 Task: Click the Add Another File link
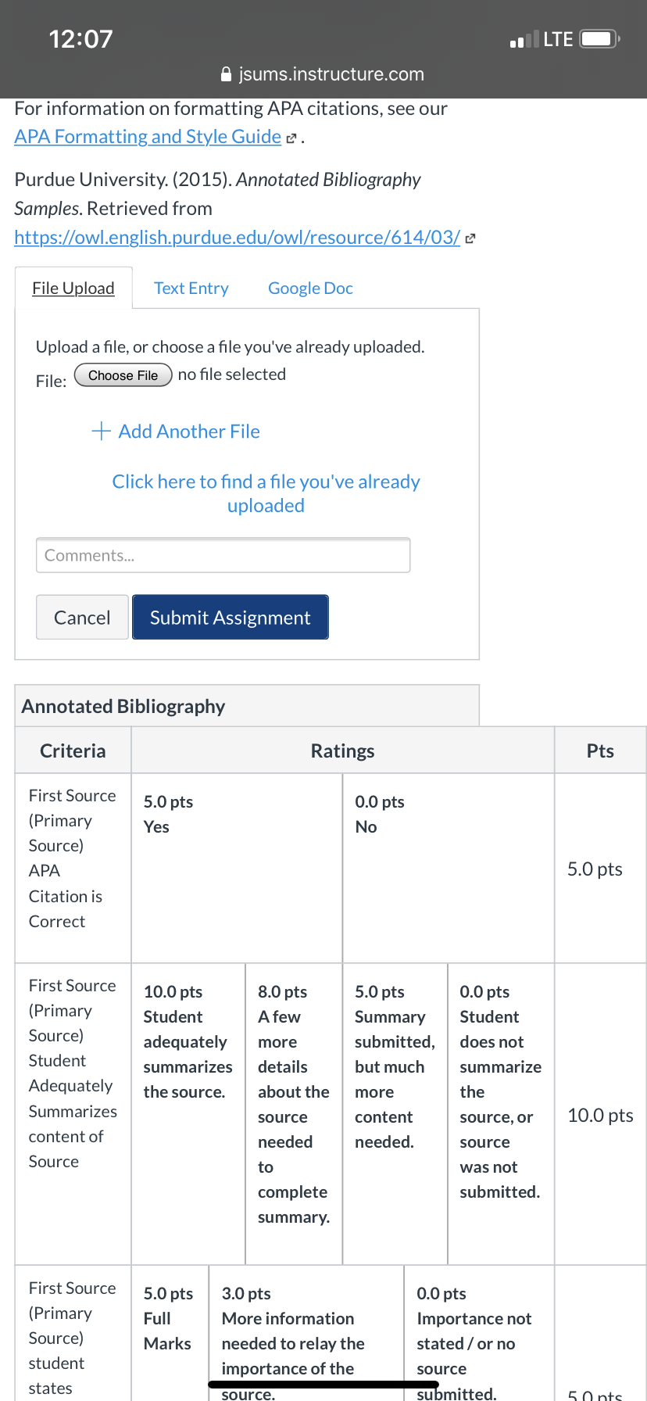click(189, 432)
